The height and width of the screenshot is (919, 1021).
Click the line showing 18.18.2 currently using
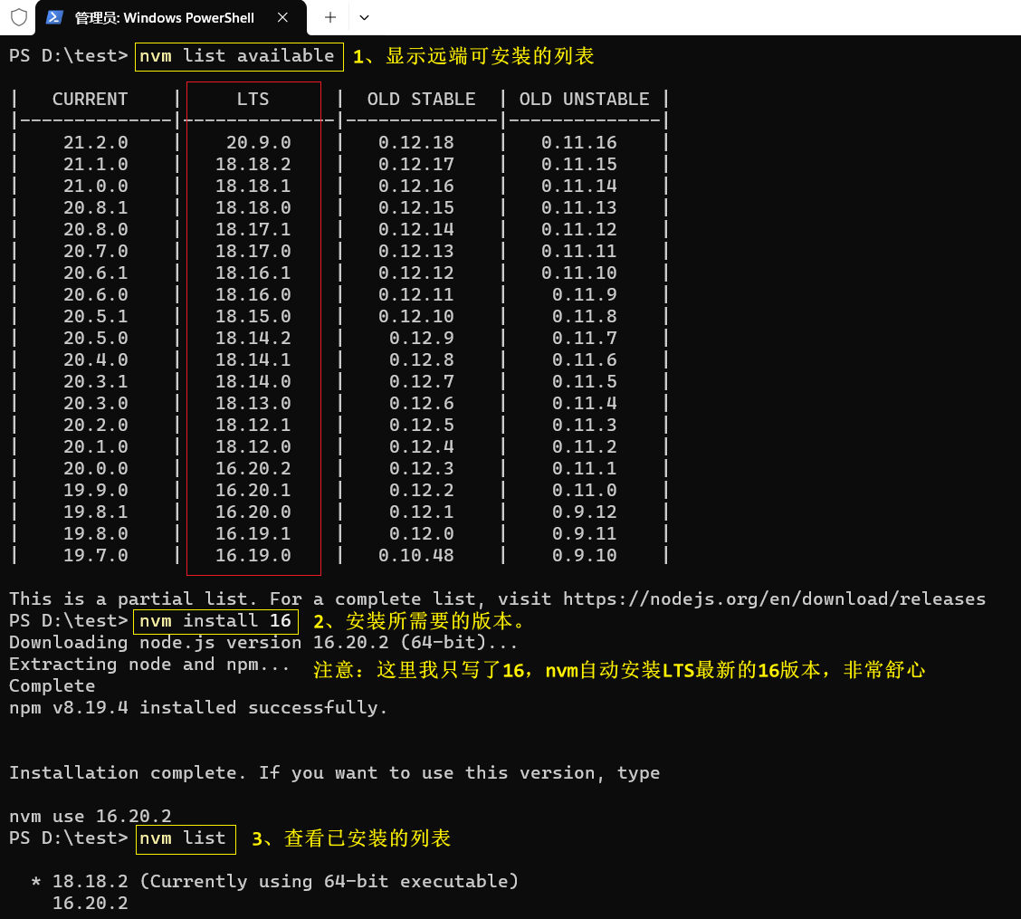[272, 881]
